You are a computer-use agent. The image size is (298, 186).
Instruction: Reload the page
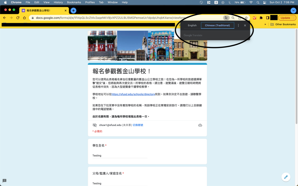coord(18,18)
